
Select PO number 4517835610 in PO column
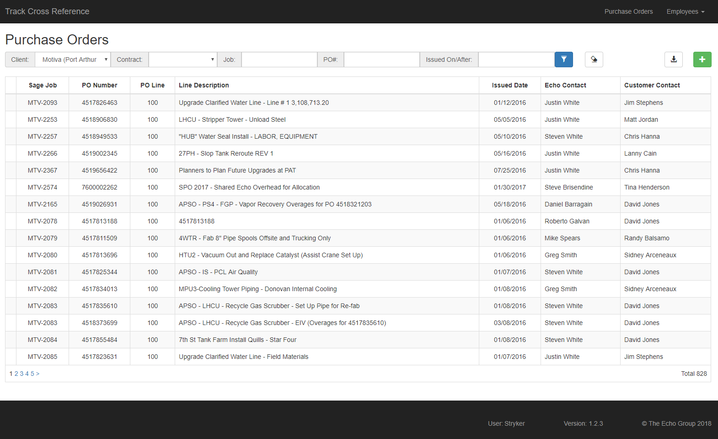[x=99, y=306]
